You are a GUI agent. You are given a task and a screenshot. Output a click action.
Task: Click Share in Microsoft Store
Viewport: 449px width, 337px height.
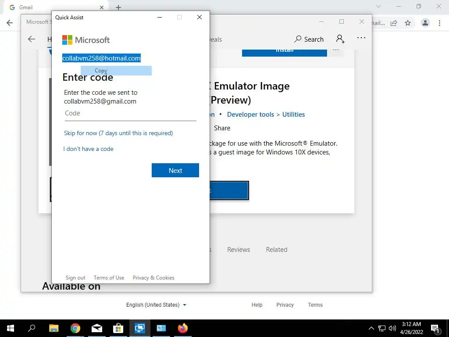pyautogui.click(x=222, y=128)
